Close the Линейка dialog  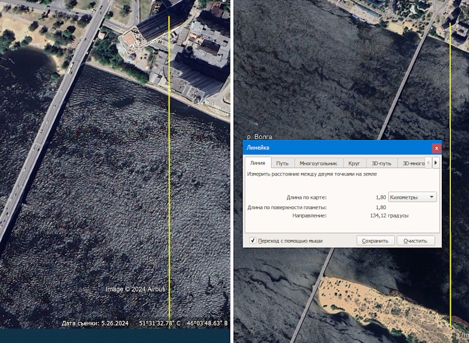click(x=436, y=148)
